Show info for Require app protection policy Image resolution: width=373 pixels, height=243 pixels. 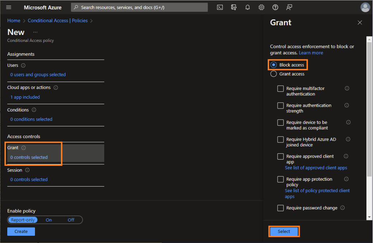(346, 179)
